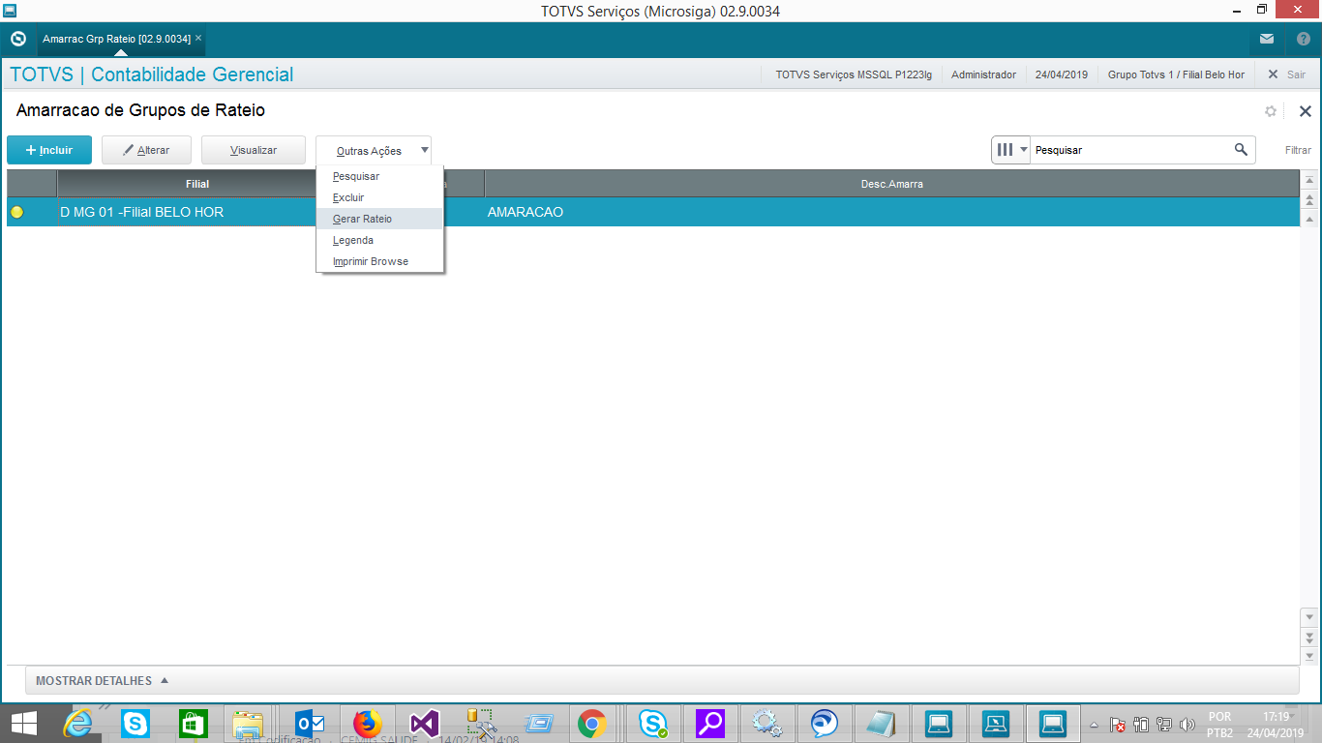Click the magnifier icon in the Pesquisar box

point(1241,150)
